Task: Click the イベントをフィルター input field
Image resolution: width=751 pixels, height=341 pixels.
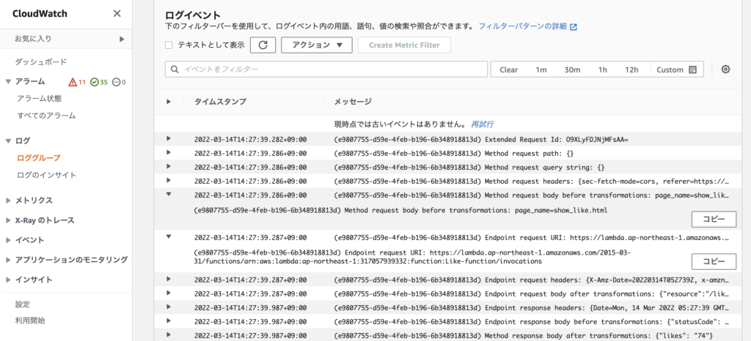Action: (x=326, y=70)
